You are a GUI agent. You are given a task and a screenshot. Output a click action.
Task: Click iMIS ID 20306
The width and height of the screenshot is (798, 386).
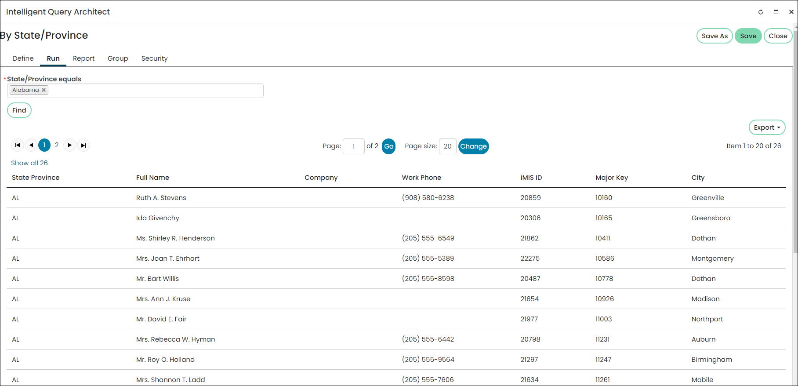(x=530, y=218)
